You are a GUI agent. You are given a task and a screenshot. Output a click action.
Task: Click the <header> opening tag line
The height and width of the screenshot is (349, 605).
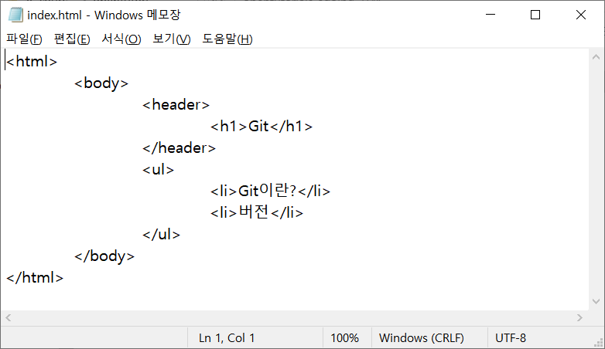[176, 105]
